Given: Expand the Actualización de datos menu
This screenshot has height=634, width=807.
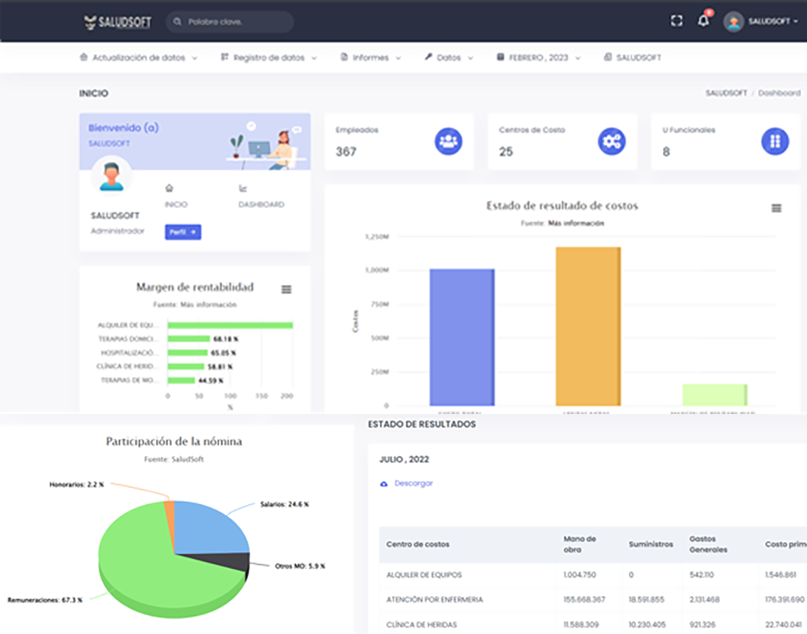Looking at the screenshot, I should pos(138,58).
